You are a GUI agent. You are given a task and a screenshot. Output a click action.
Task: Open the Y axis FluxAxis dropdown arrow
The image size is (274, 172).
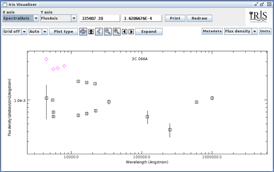(x=74, y=18)
